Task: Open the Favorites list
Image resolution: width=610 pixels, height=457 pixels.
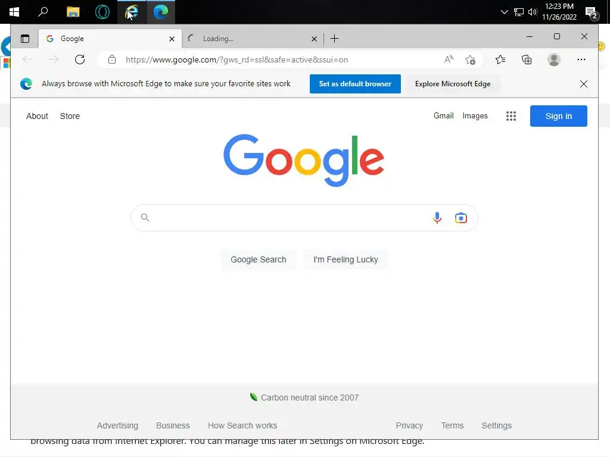Action: [500, 60]
